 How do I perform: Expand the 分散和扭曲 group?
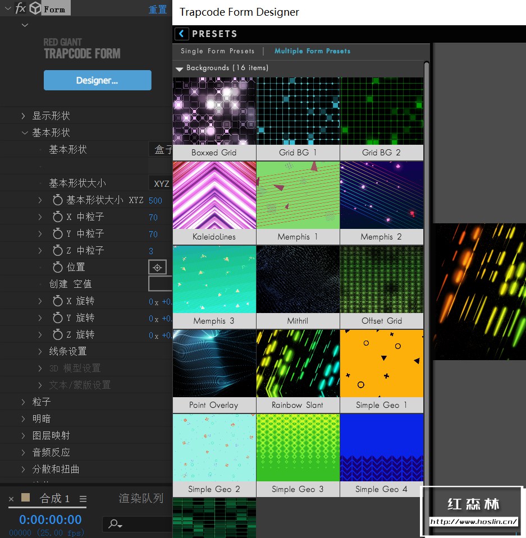coord(24,469)
